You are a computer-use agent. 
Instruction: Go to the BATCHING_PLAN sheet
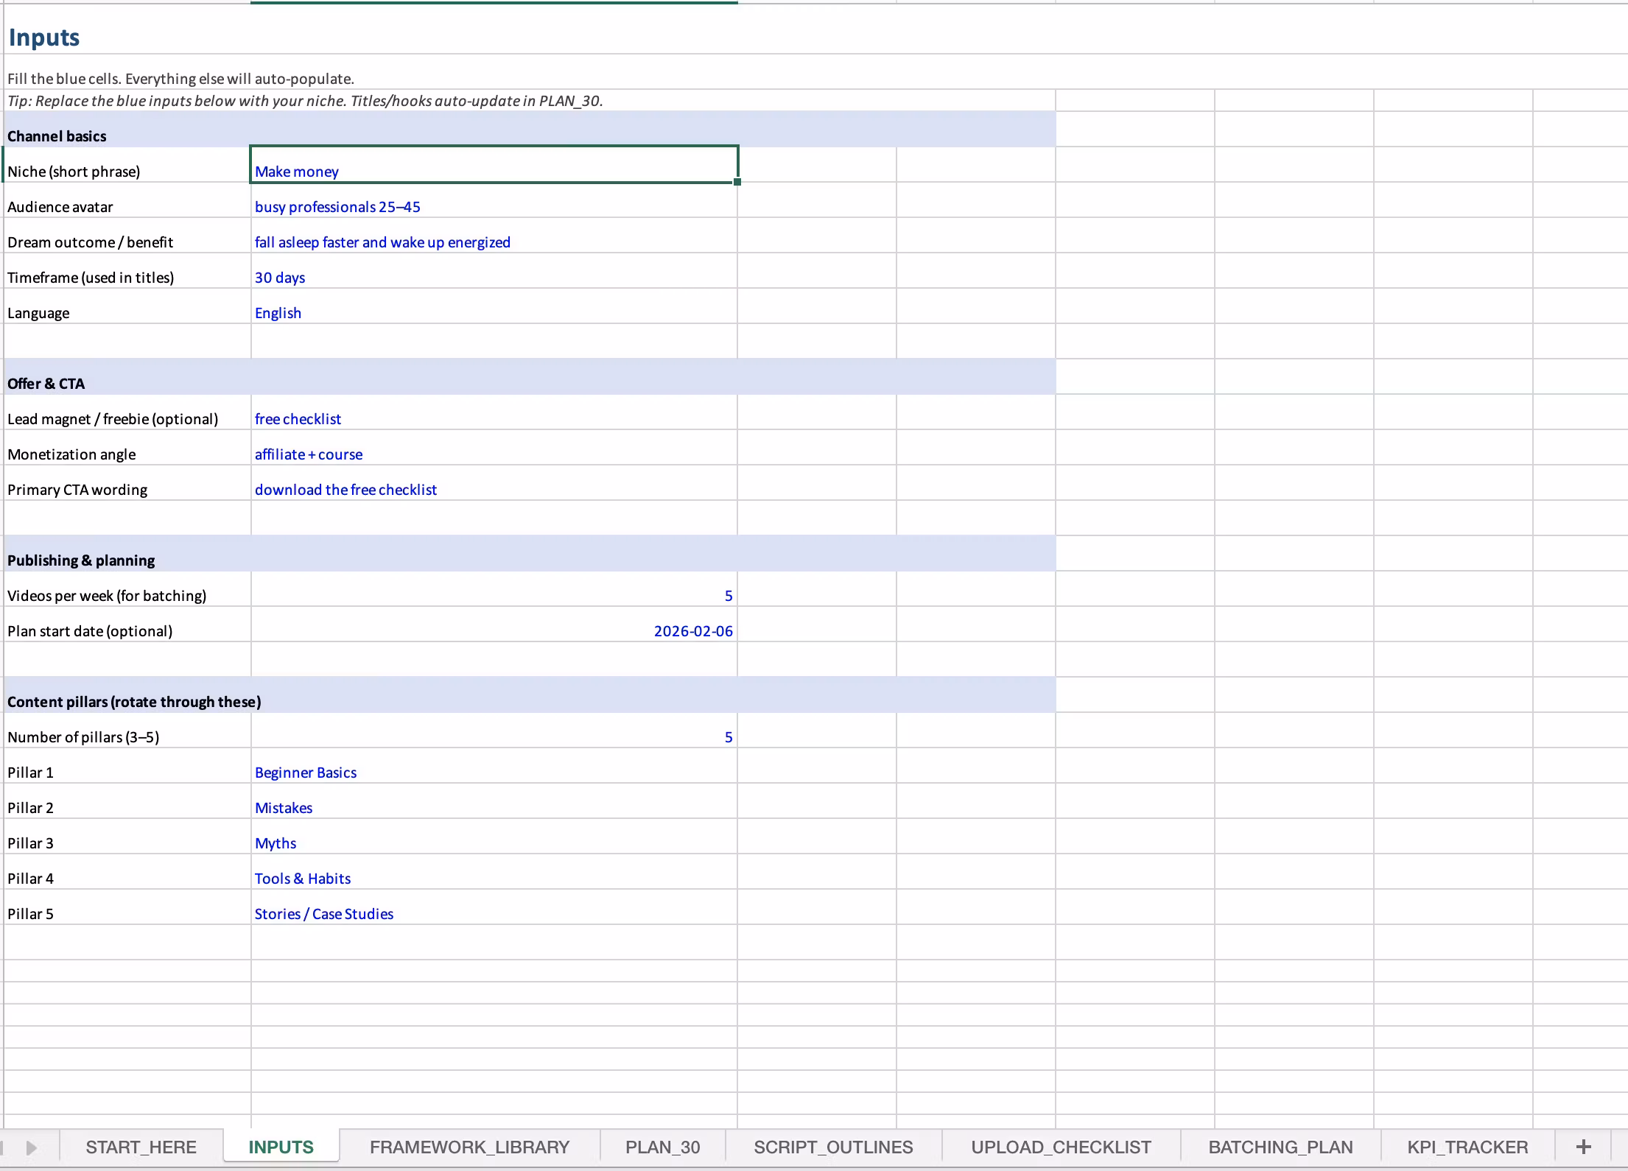click(x=1280, y=1147)
